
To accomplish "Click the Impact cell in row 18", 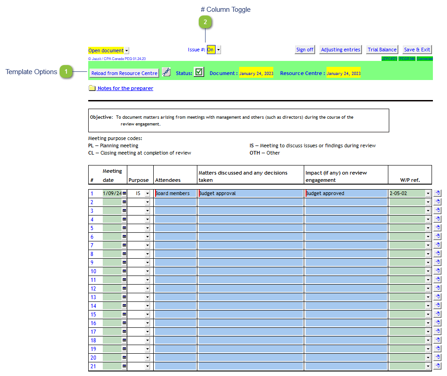I will pyautogui.click(x=346, y=341).
